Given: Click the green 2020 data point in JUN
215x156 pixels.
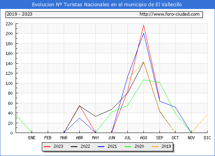Looking at the screenshot, I should point(112,112).
